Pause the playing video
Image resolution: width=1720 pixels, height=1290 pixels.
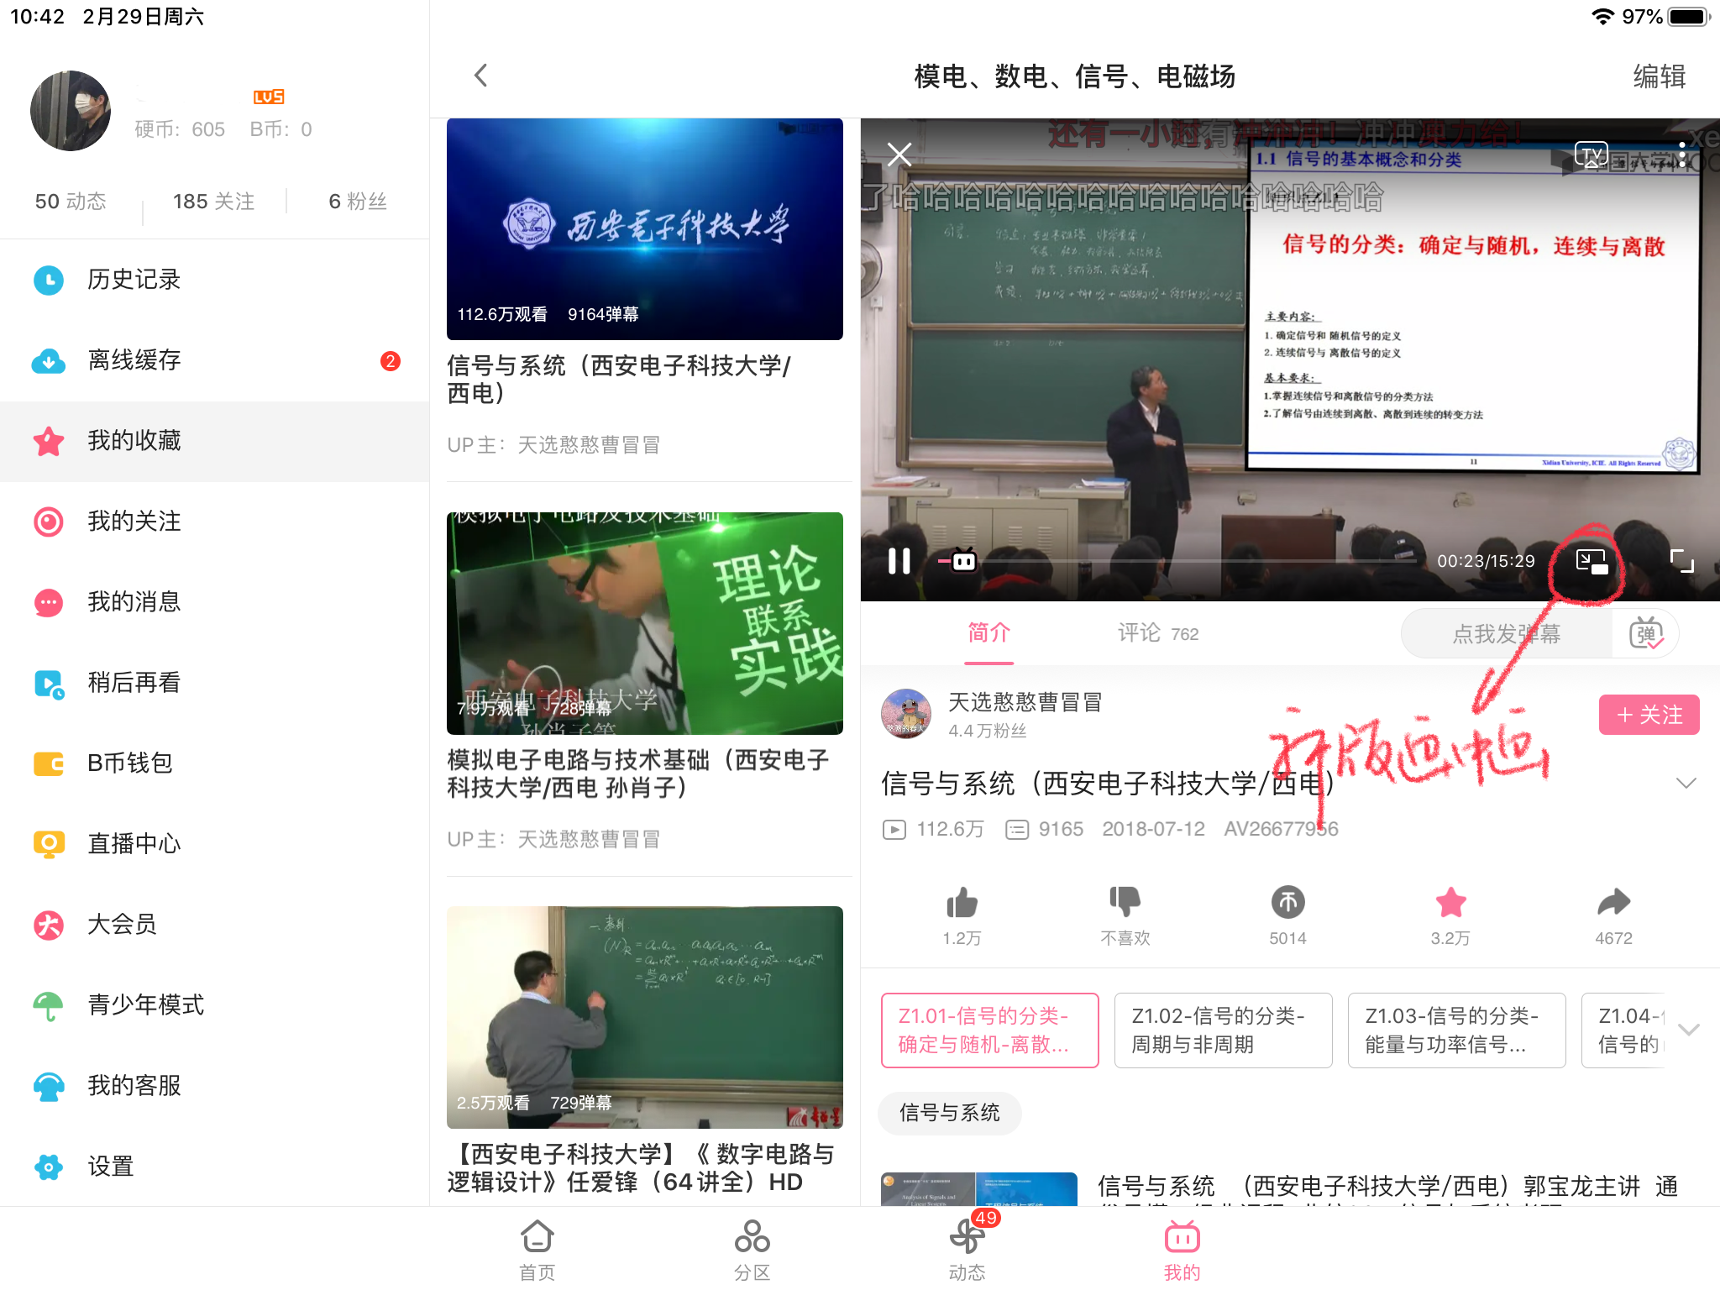click(x=899, y=561)
